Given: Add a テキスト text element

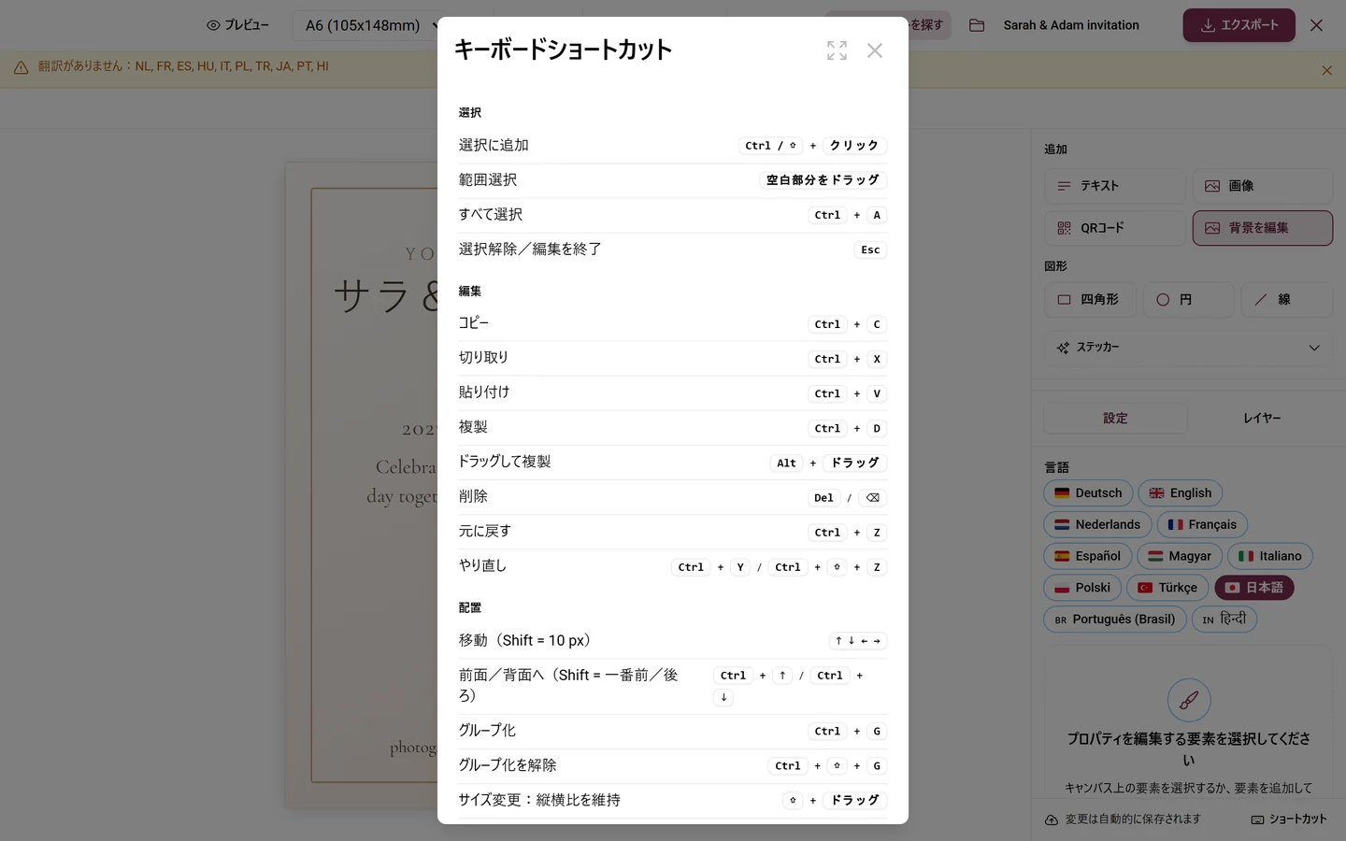Looking at the screenshot, I should click(x=1114, y=186).
